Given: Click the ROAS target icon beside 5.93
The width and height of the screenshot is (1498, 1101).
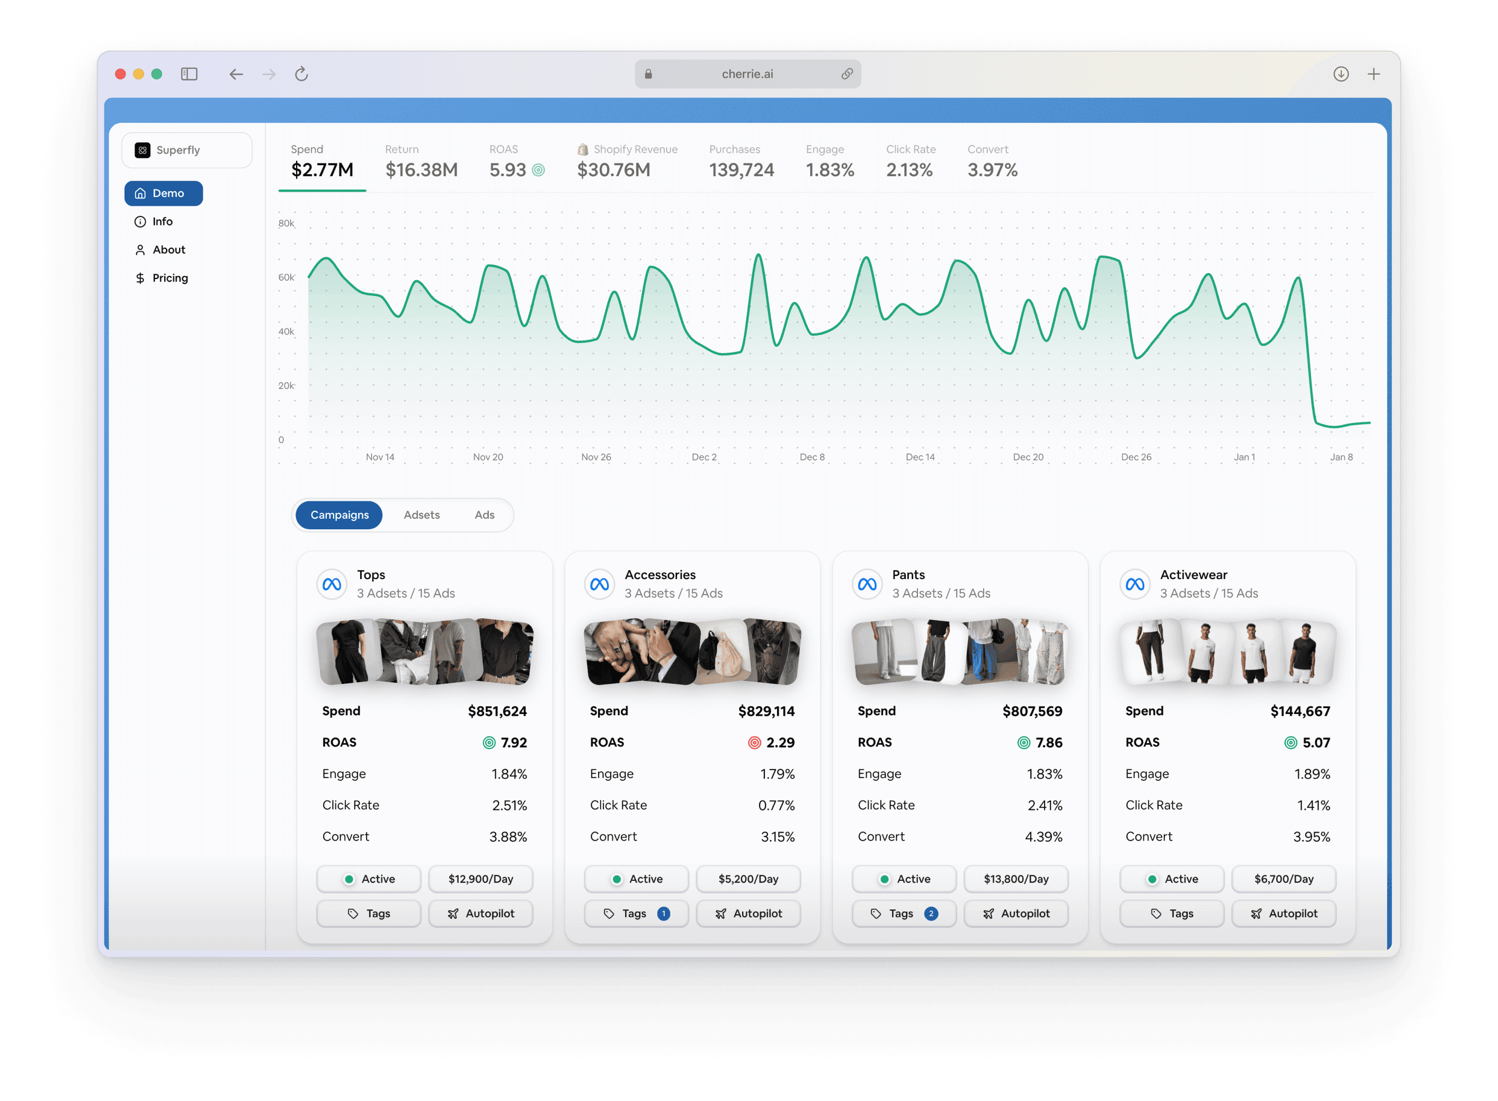Looking at the screenshot, I should [538, 170].
